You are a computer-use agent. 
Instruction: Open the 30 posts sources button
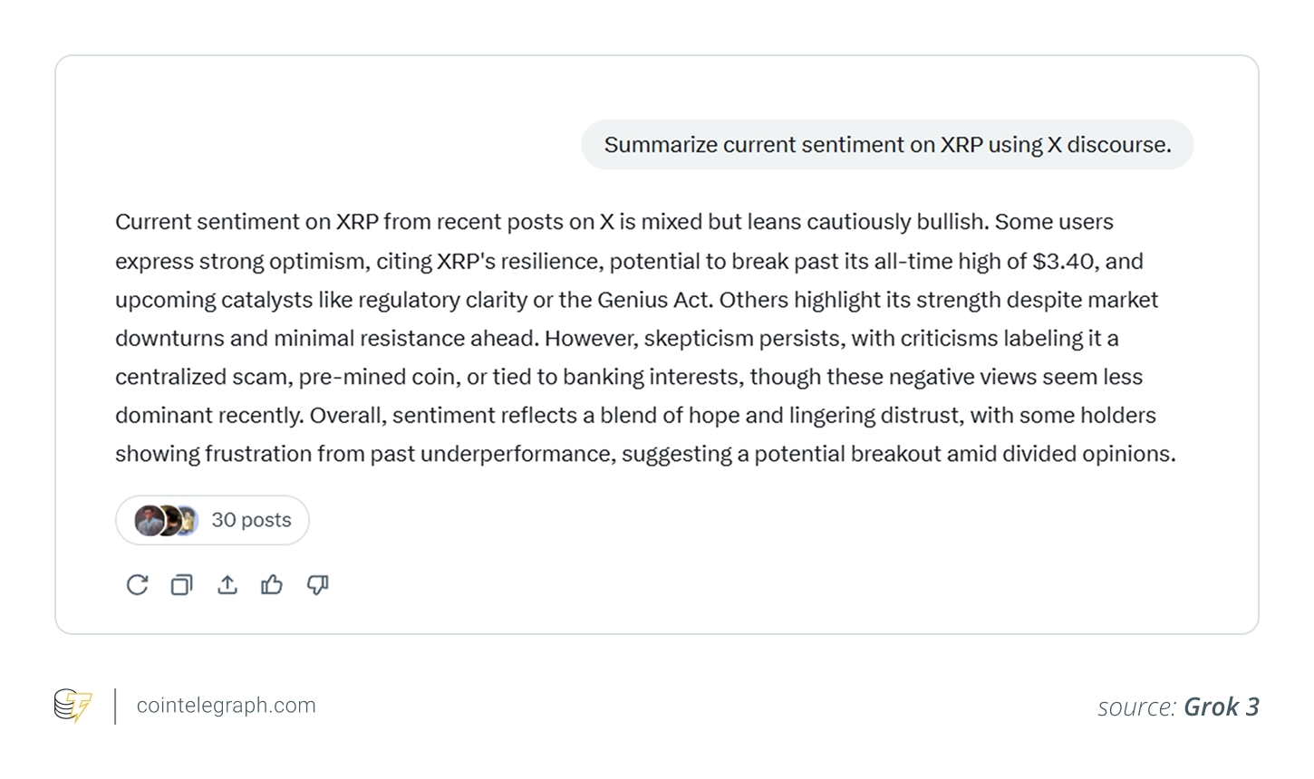251,521
